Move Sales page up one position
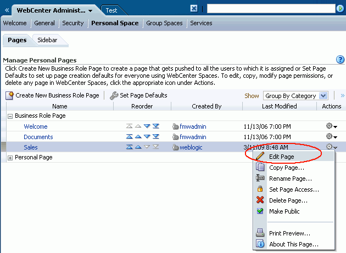This screenshot has height=253, width=346. click(x=138, y=147)
